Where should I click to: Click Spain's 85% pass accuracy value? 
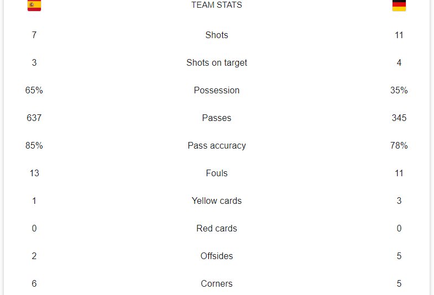[x=34, y=146]
